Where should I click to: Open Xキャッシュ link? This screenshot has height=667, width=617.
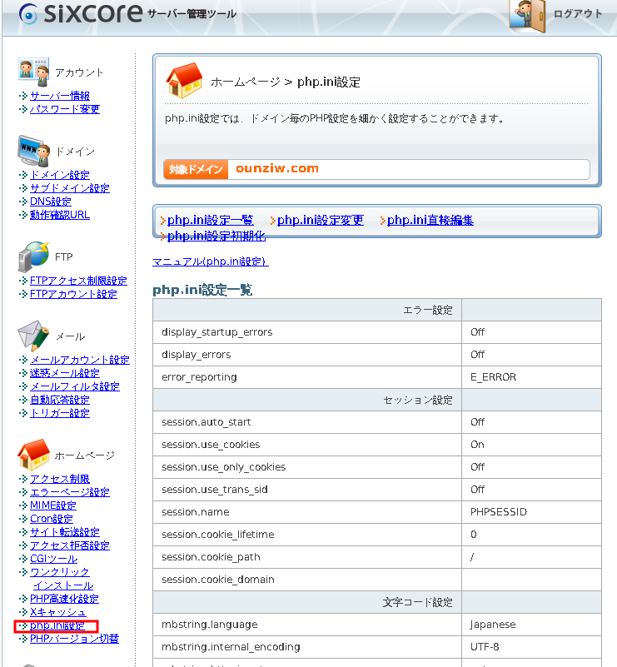point(57,612)
